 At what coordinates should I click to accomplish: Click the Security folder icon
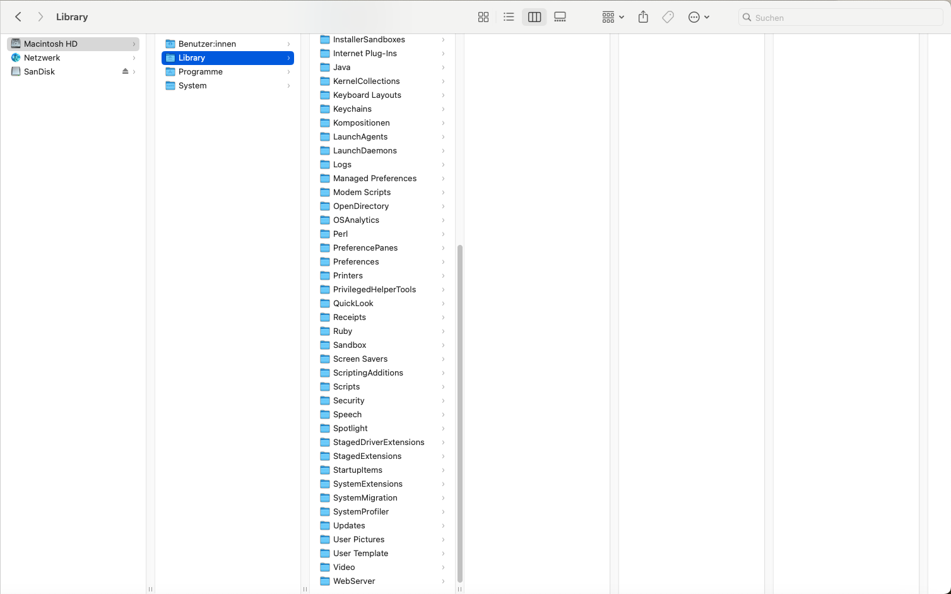[x=325, y=400]
